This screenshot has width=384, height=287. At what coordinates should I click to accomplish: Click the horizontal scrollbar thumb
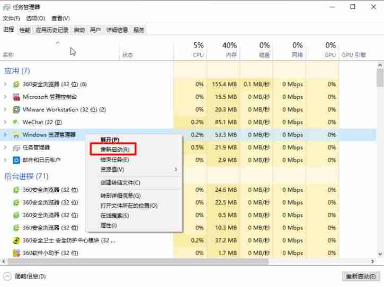(x=138, y=261)
